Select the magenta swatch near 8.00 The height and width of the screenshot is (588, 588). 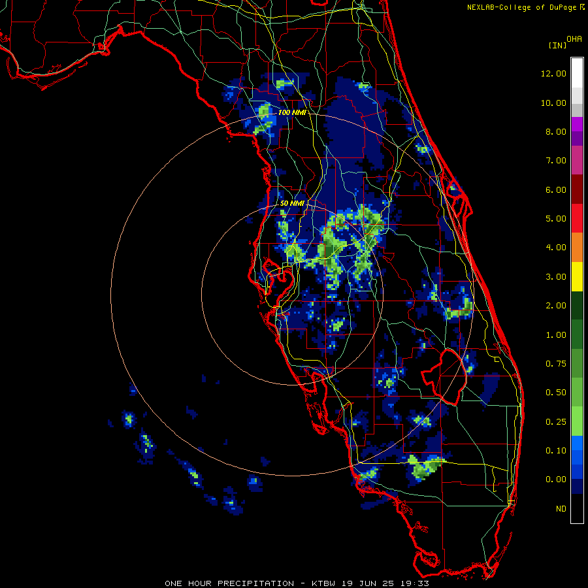(x=577, y=124)
